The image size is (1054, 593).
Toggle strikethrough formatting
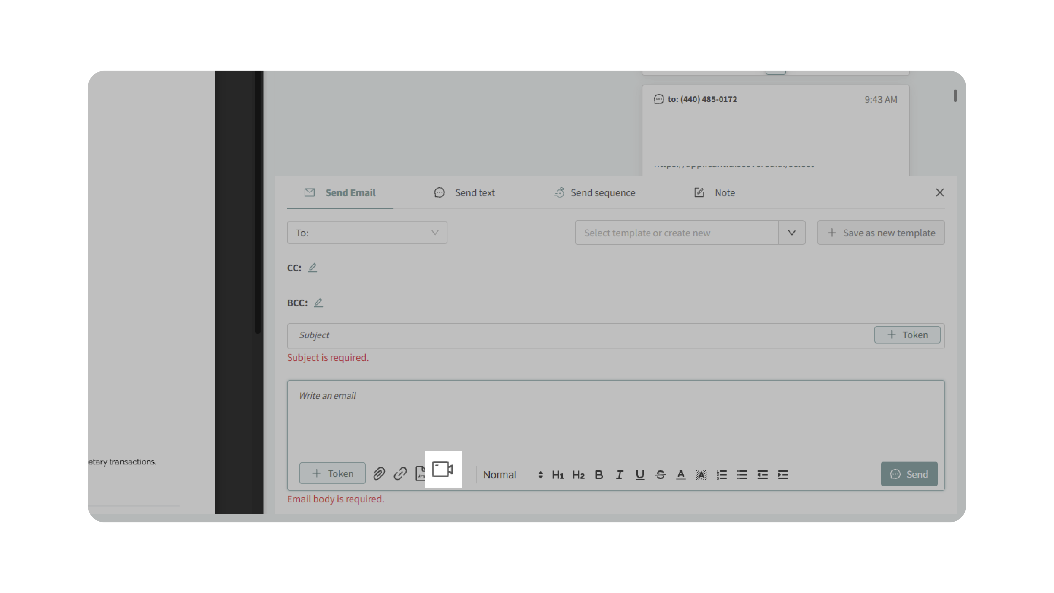point(660,475)
